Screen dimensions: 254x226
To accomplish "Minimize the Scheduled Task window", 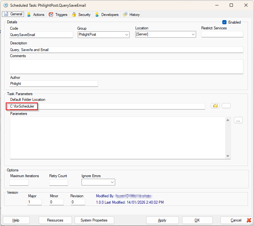I will (x=217, y=5).
